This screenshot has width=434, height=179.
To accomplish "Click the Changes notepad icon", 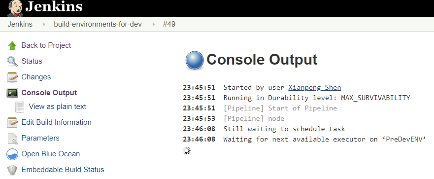I will tap(12, 77).
